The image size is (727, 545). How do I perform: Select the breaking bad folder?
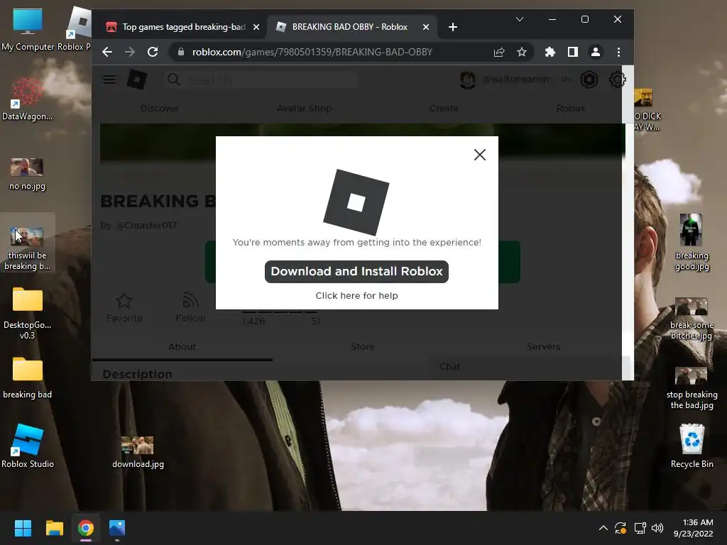28,378
